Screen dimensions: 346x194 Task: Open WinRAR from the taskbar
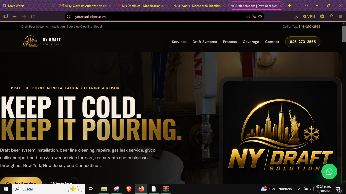click(x=166, y=189)
